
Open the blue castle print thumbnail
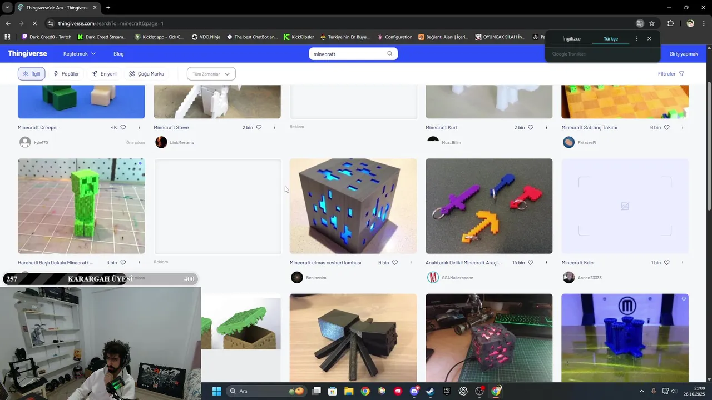tap(625, 338)
